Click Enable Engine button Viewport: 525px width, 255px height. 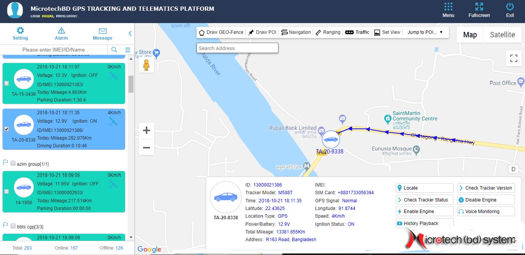click(x=425, y=212)
